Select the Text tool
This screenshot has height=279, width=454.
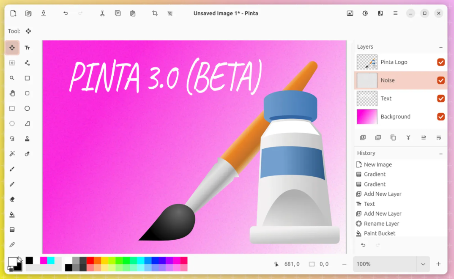[x=27, y=48]
